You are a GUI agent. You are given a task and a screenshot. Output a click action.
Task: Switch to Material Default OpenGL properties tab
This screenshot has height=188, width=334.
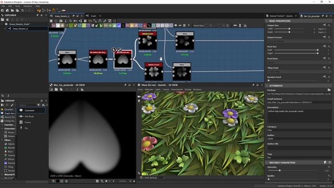[x=281, y=16]
